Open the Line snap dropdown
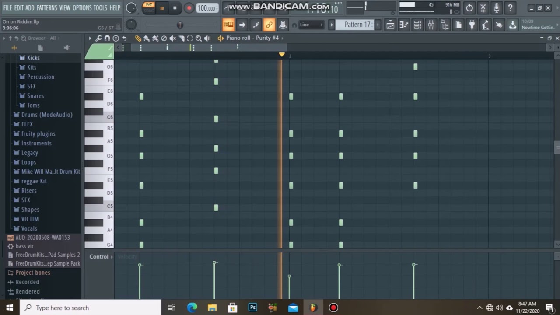This screenshot has height=315, width=560. (311, 25)
